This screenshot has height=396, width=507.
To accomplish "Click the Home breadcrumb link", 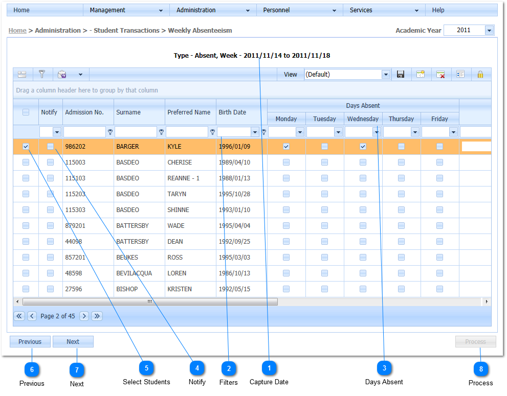I will pos(17,30).
